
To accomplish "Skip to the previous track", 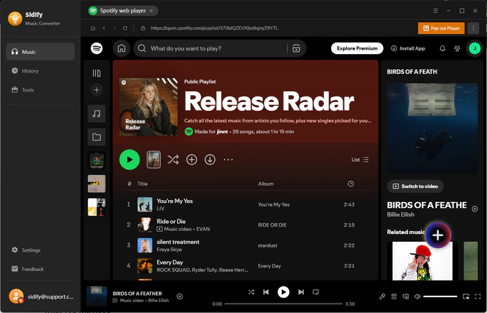I will [x=266, y=292].
